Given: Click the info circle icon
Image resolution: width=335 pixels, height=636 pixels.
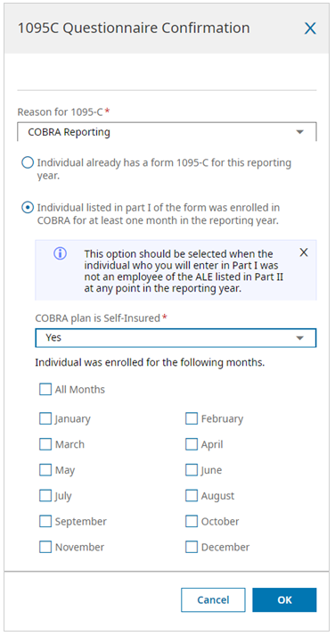Looking at the screenshot, I should (60, 254).
